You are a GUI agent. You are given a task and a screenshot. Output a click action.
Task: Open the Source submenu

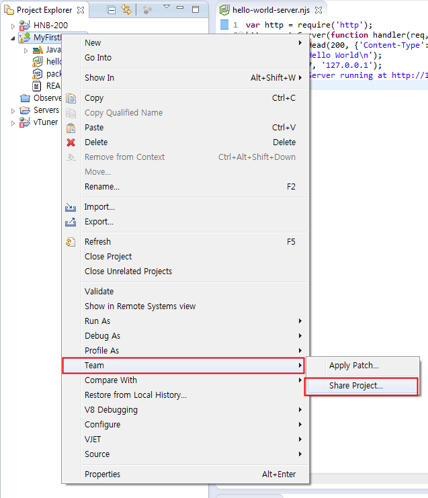pos(185,454)
